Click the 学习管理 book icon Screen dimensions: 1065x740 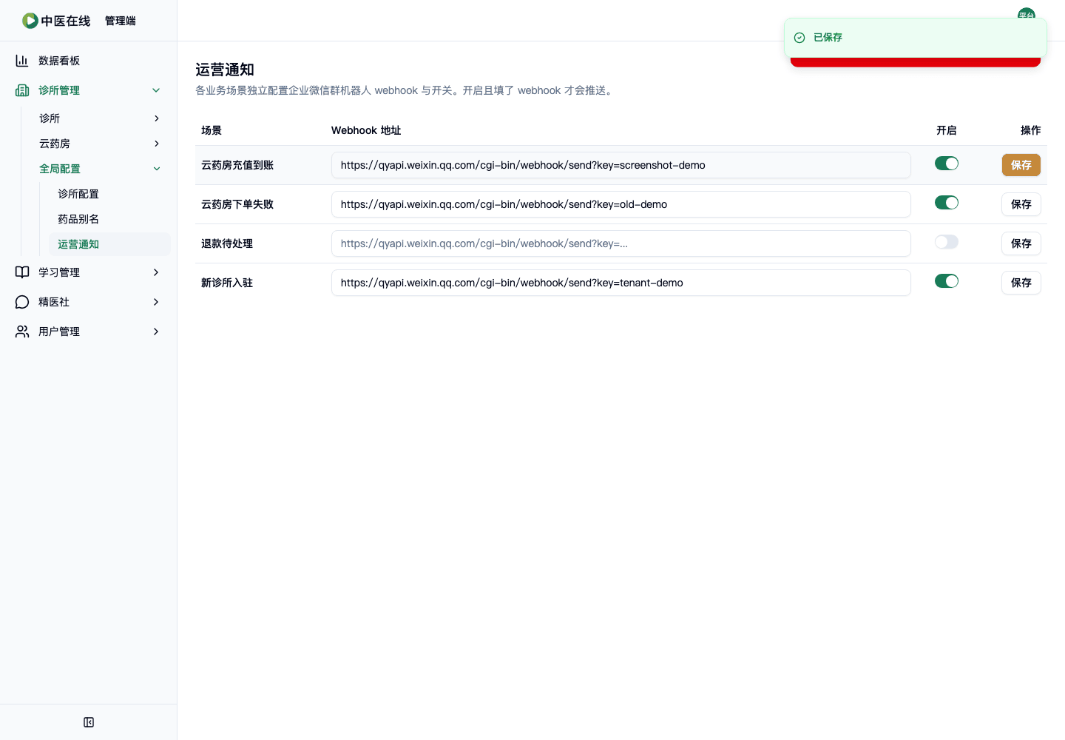[22, 272]
